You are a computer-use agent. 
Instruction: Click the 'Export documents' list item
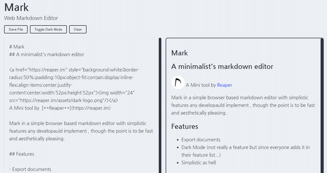click(201, 140)
